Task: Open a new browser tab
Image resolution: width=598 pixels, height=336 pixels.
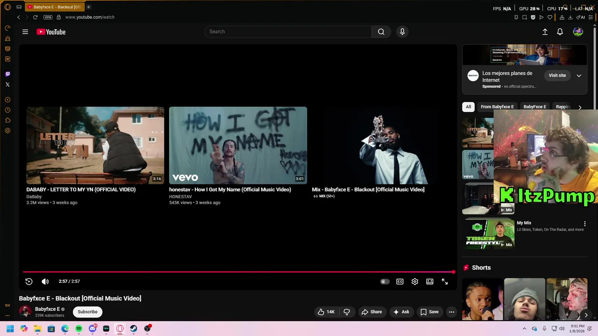Action: pyautogui.click(x=88, y=7)
